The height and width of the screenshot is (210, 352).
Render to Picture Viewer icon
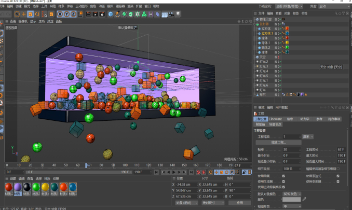(96, 15)
